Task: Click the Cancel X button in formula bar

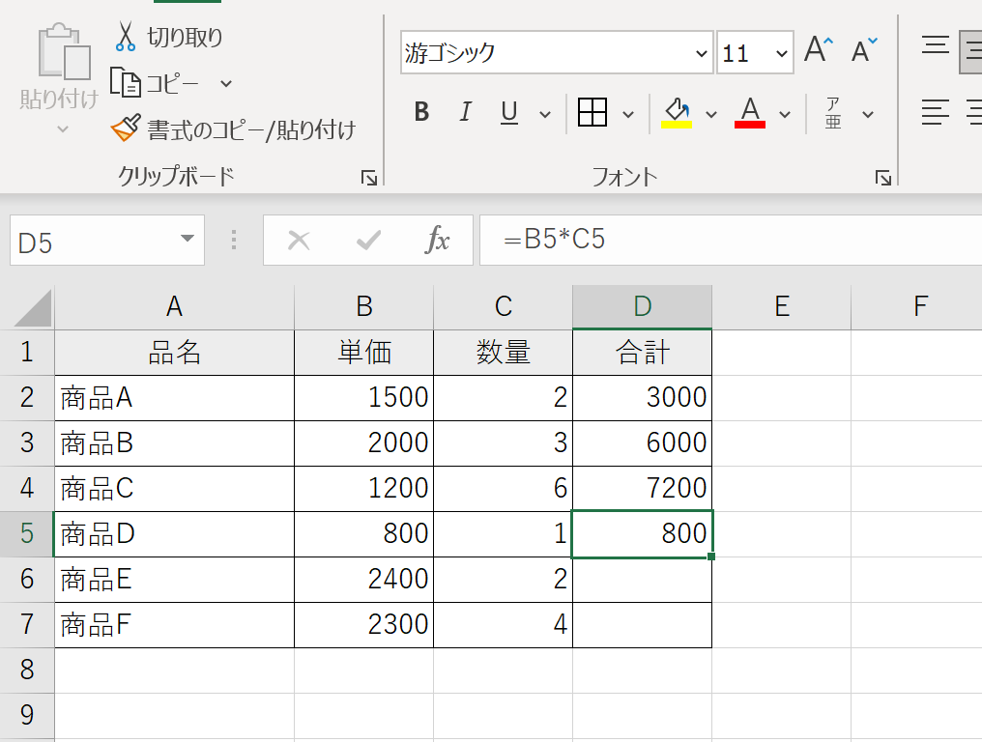Action: (x=299, y=241)
